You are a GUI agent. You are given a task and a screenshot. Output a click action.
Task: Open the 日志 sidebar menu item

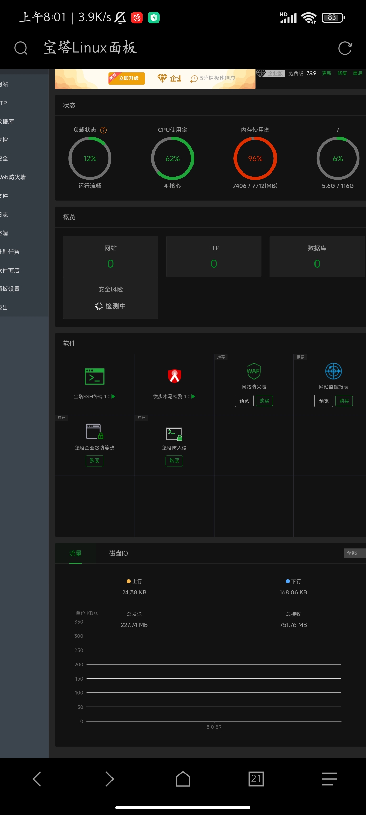24,214
